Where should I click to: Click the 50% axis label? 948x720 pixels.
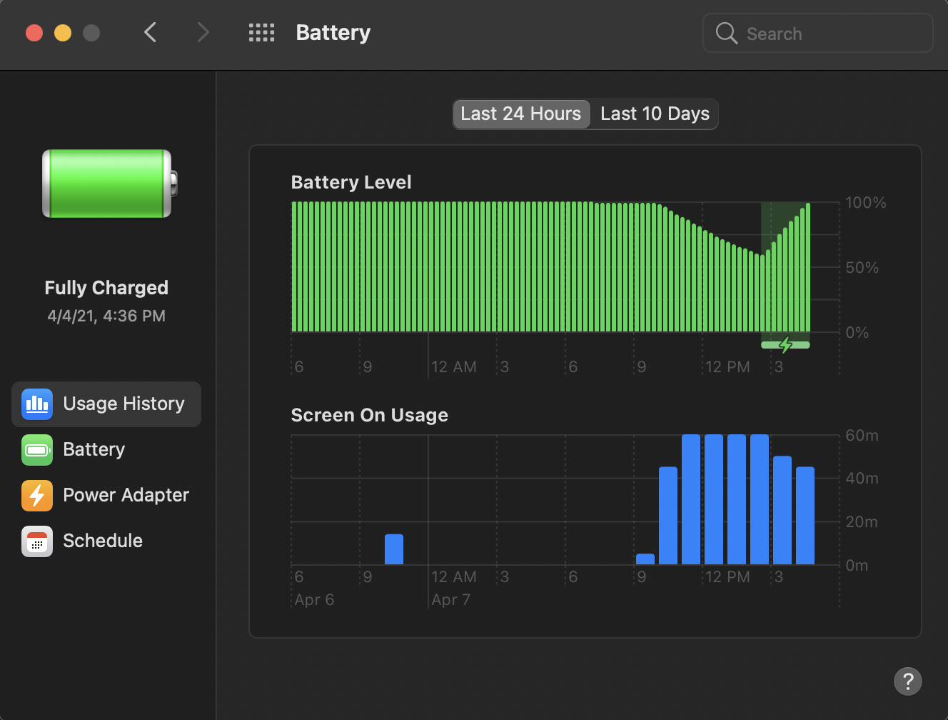click(x=862, y=268)
